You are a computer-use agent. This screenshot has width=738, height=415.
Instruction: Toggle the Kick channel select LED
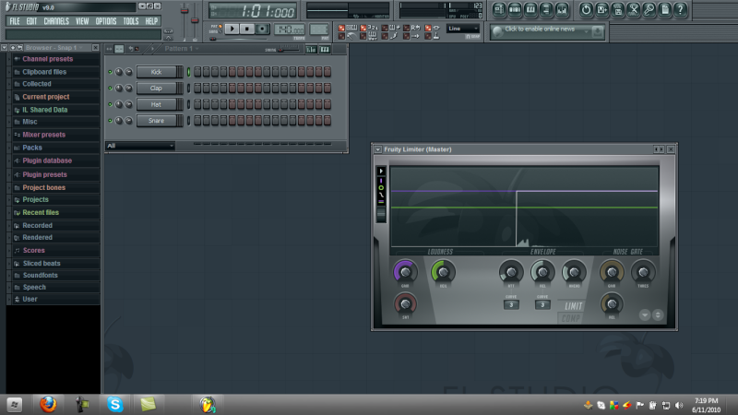(189, 72)
